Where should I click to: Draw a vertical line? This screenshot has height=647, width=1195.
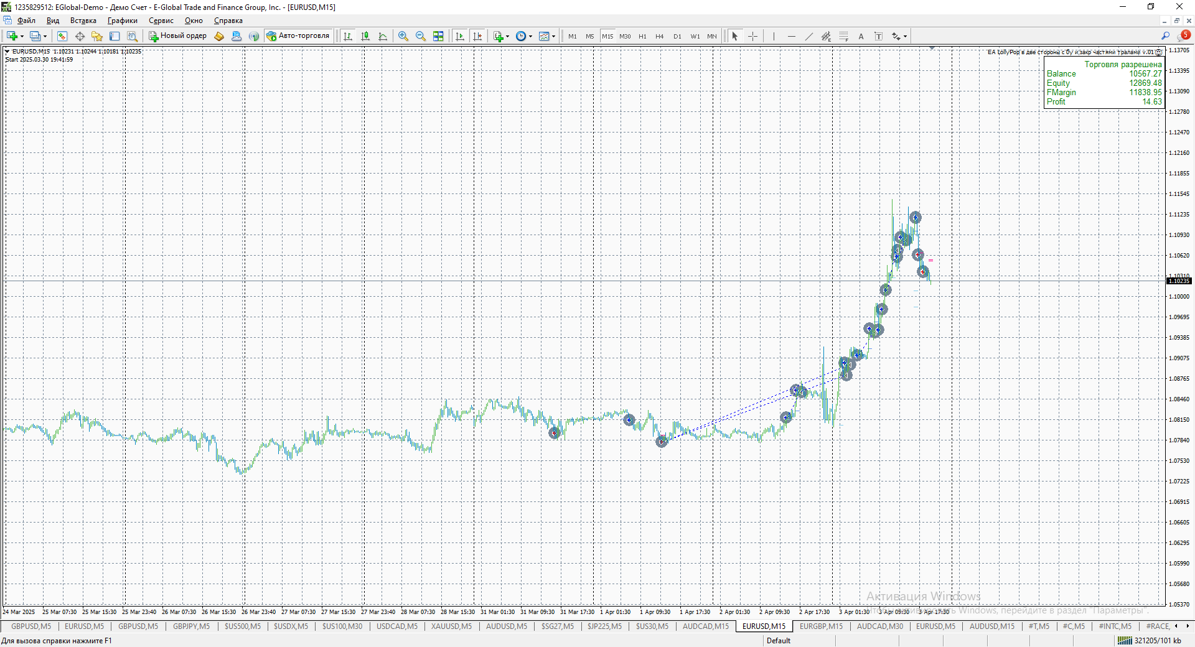(774, 36)
